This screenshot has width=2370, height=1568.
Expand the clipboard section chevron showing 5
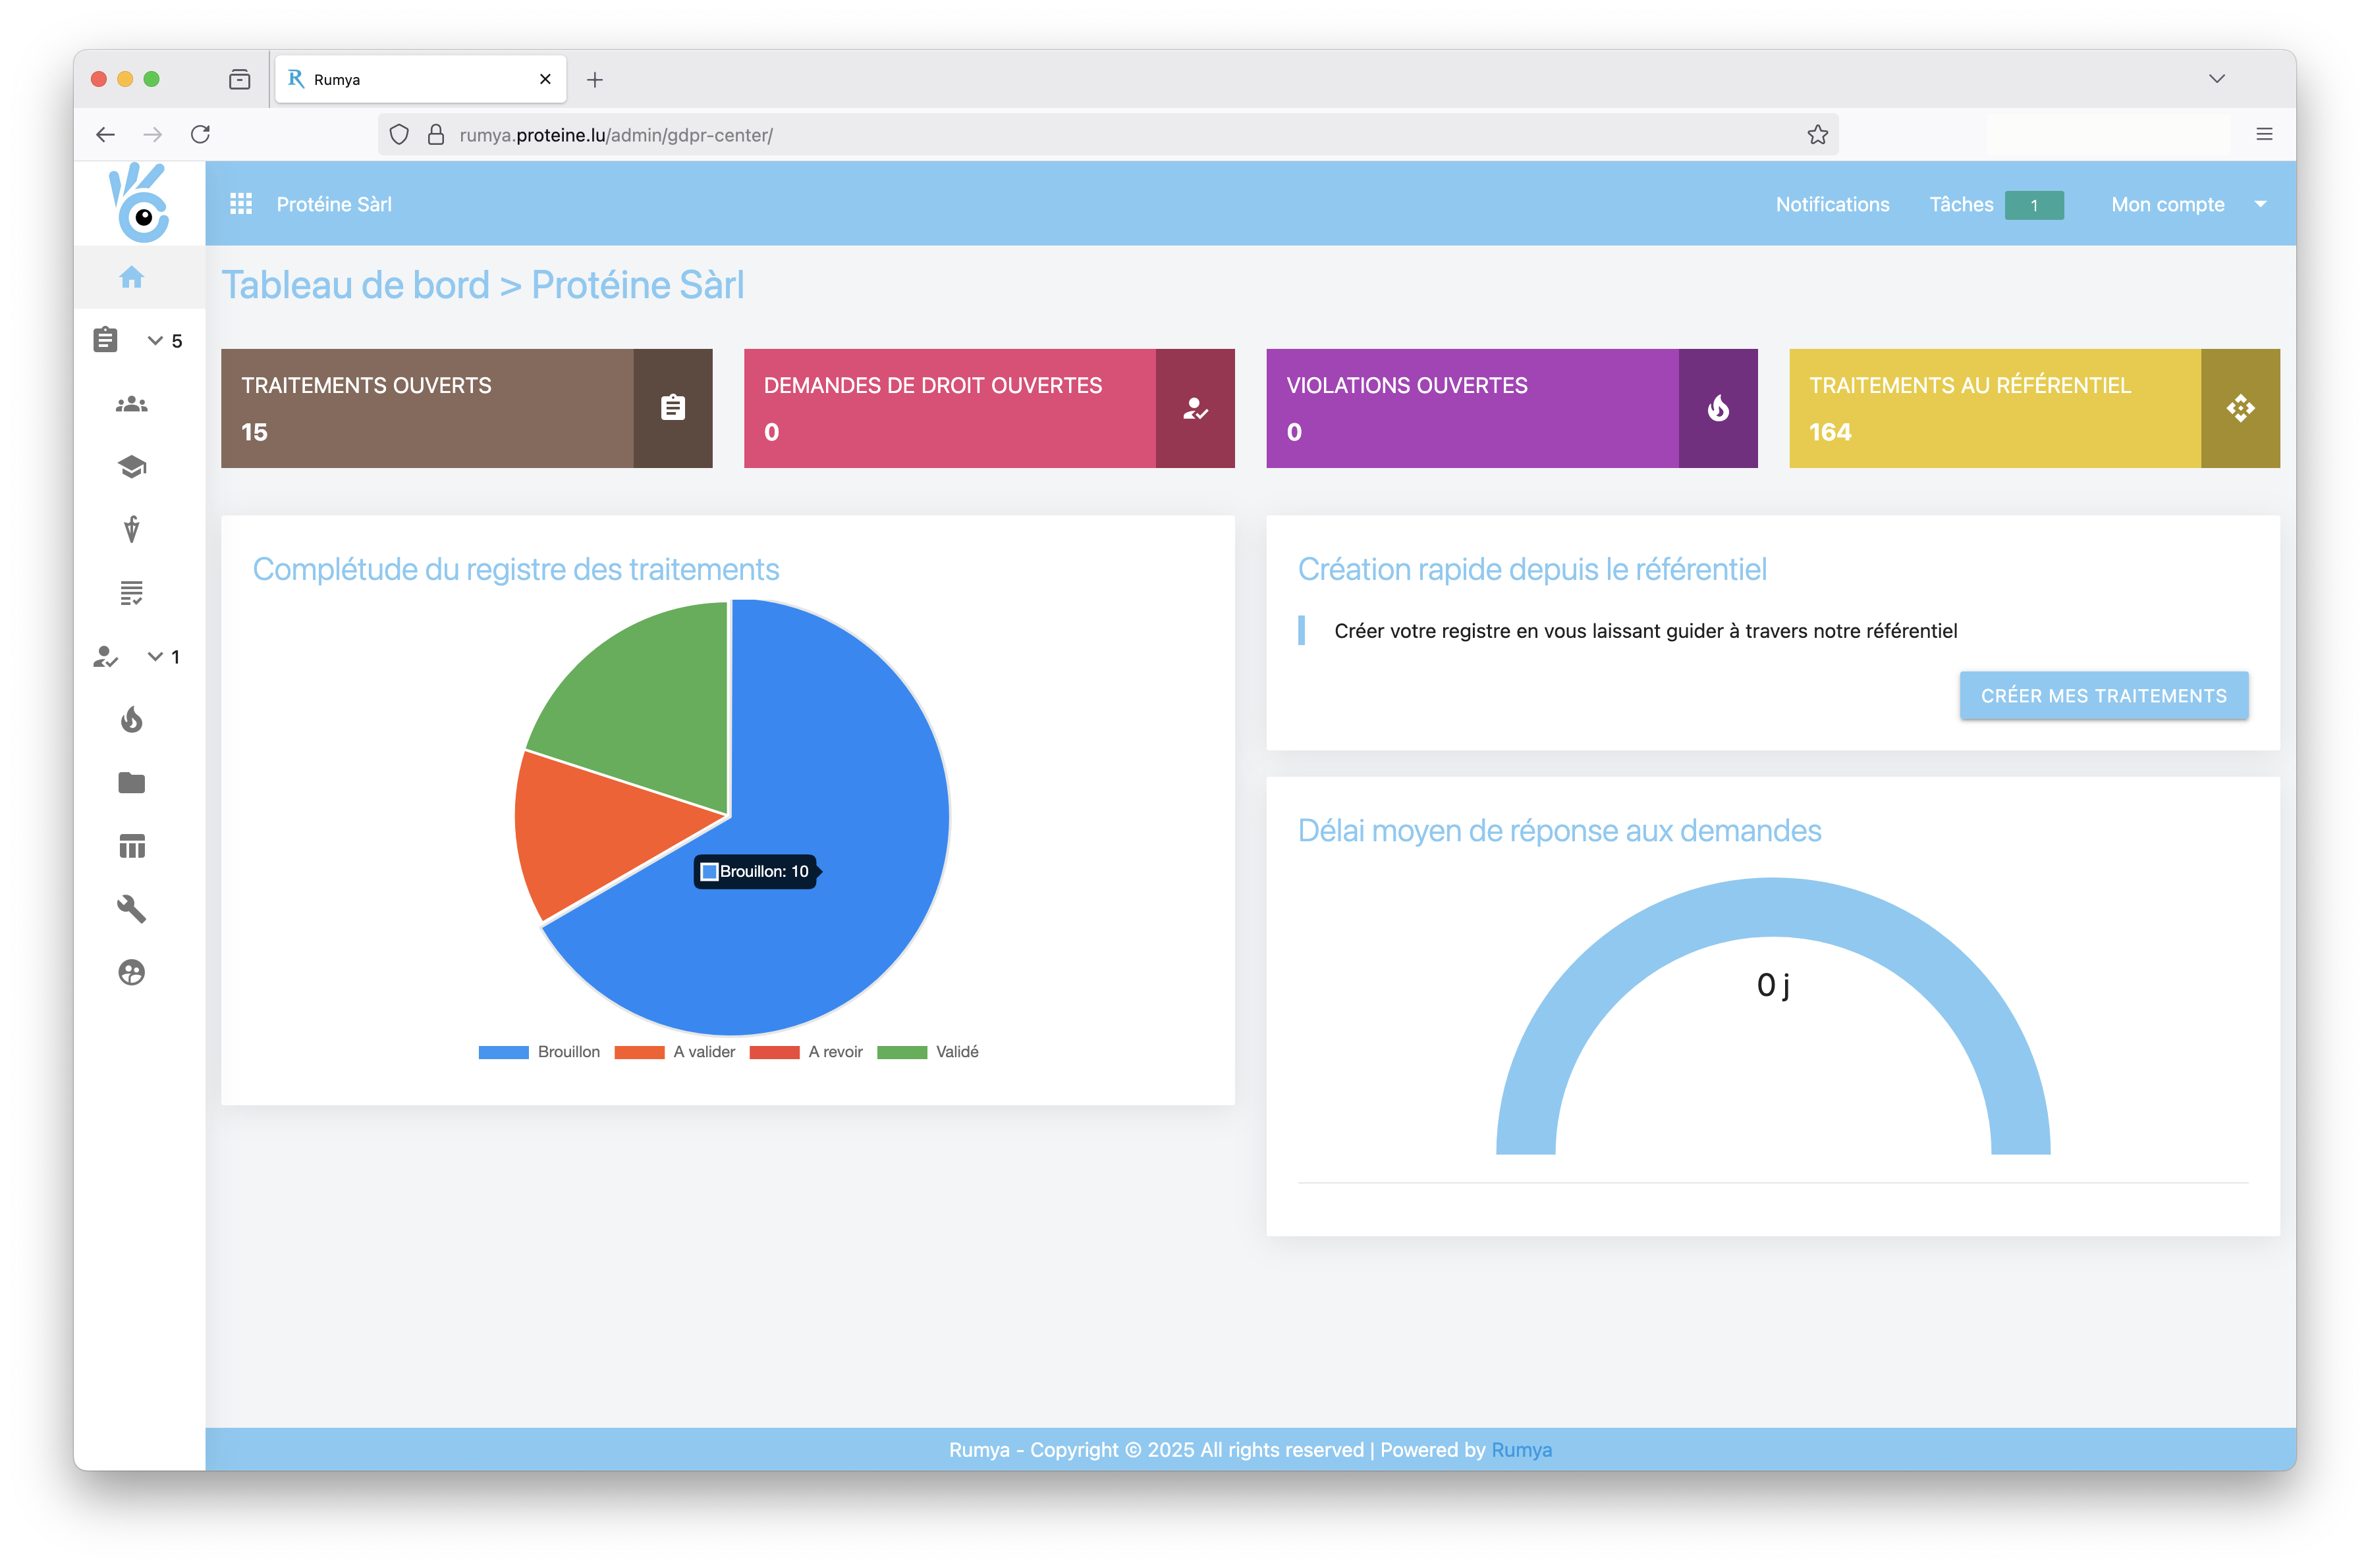click(155, 341)
